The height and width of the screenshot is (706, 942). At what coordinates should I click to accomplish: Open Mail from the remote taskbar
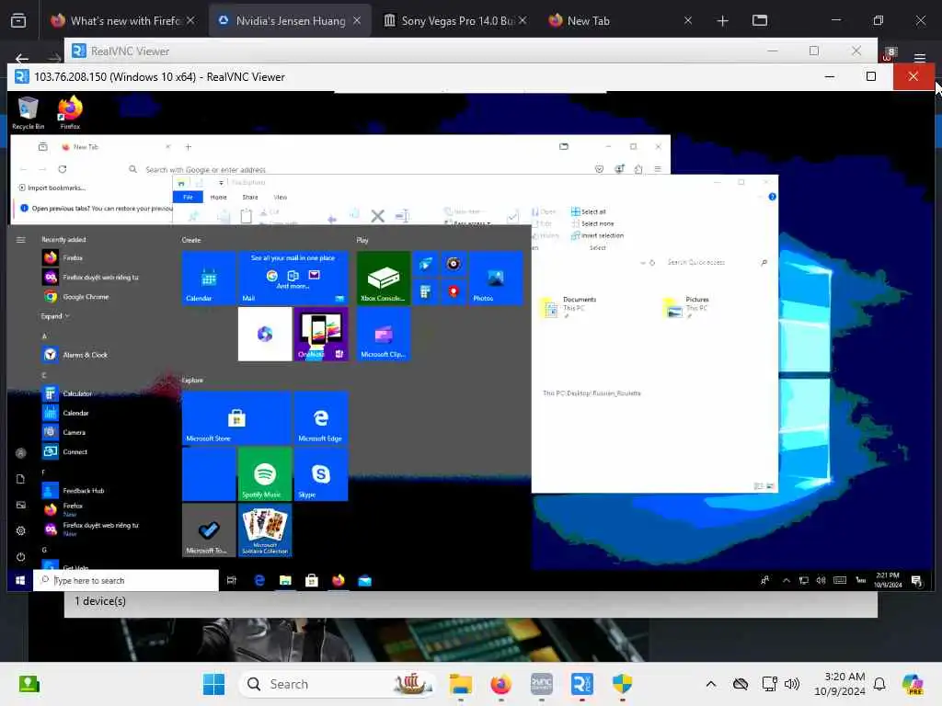point(364,581)
